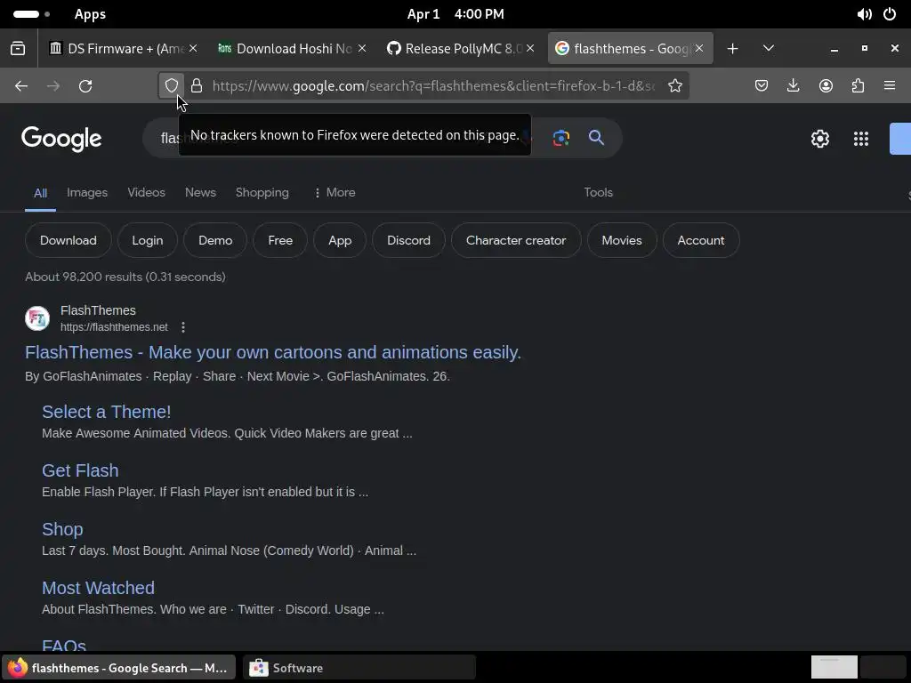
Task: Switch to Videos results
Action: click(x=147, y=192)
